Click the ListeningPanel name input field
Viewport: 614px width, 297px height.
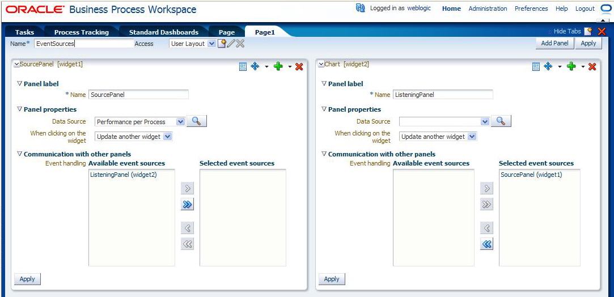443,94
